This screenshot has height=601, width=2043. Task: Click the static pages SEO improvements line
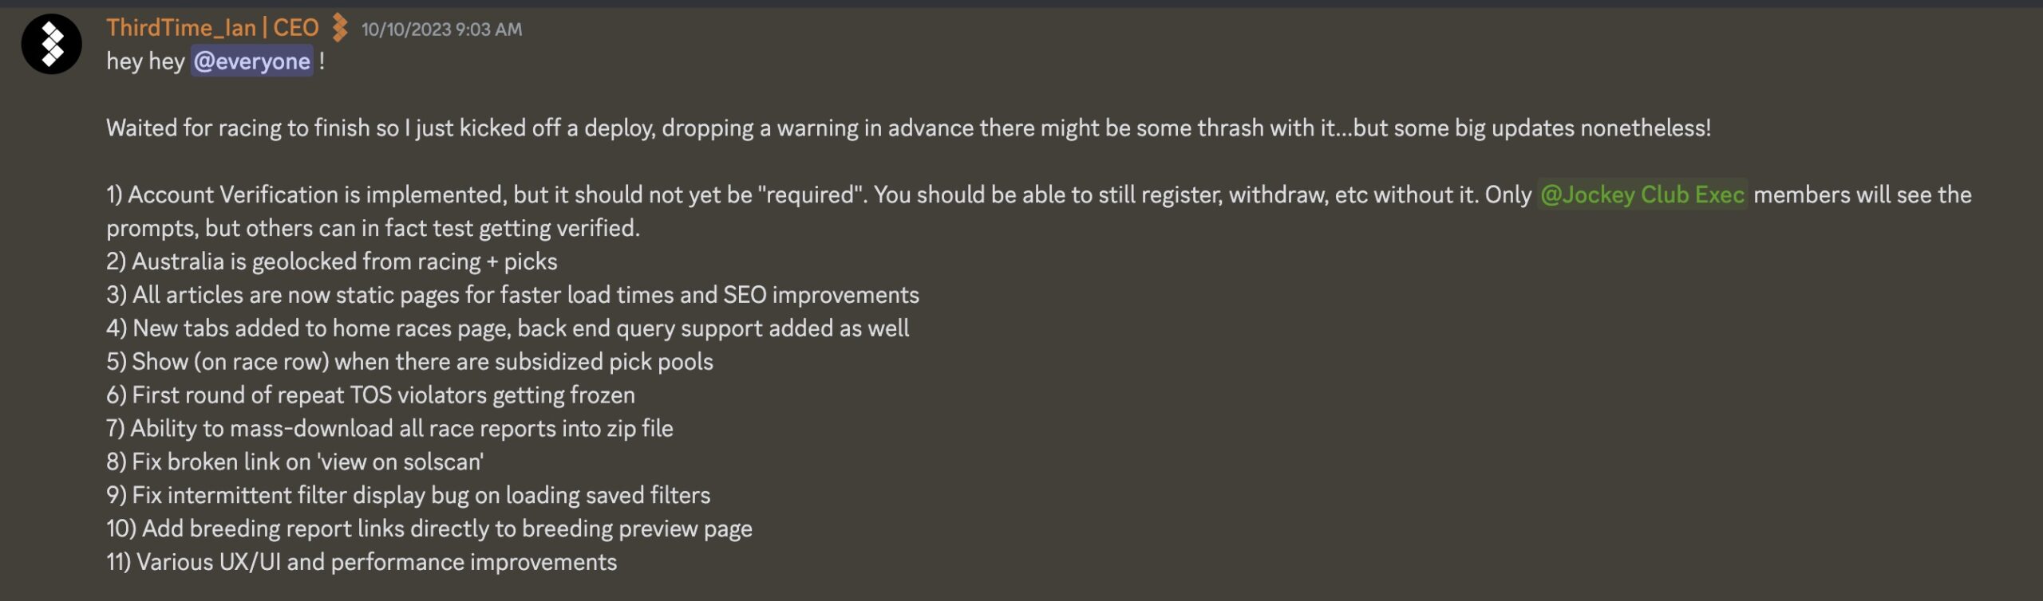[x=512, y=295]
